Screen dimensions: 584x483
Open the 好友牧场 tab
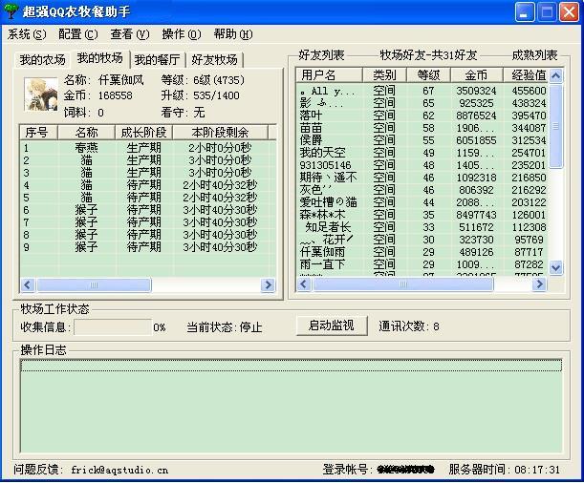point(214,60)
